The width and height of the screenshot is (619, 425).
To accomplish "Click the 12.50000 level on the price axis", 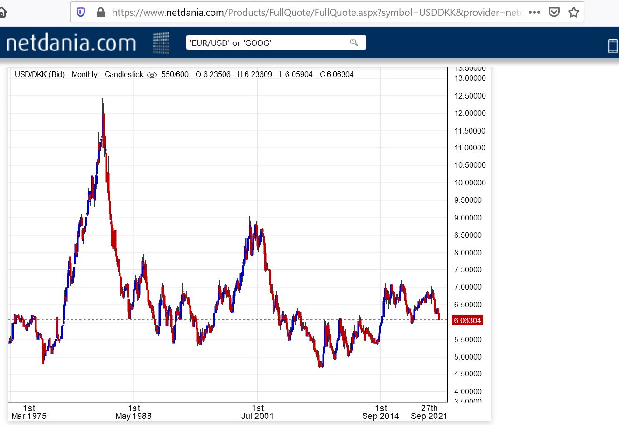I will pyautogui.click(x=470, y=96).
